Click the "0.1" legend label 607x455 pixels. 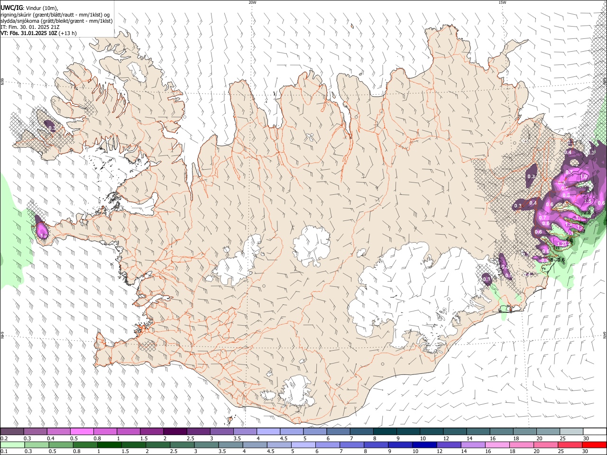click(4, 451)
